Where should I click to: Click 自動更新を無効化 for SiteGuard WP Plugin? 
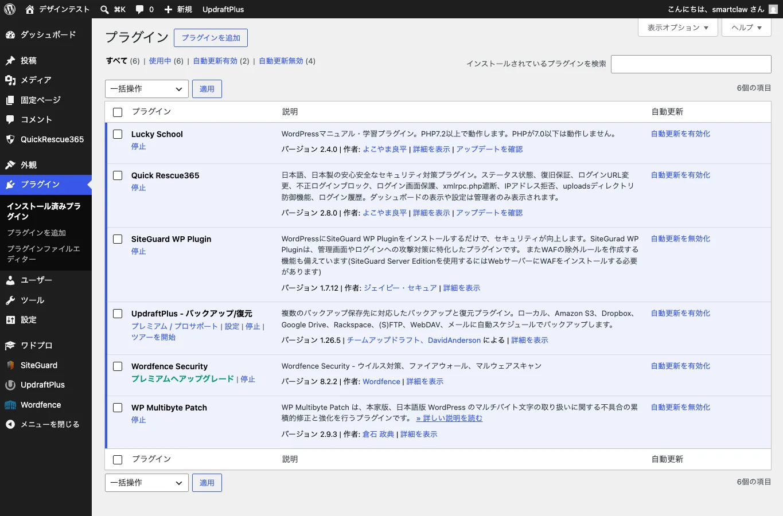pyautogui.click(x=681, y=239)
